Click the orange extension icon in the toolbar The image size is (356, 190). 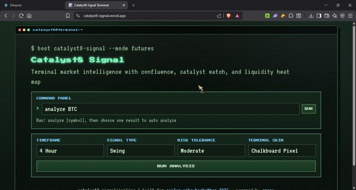283,15
